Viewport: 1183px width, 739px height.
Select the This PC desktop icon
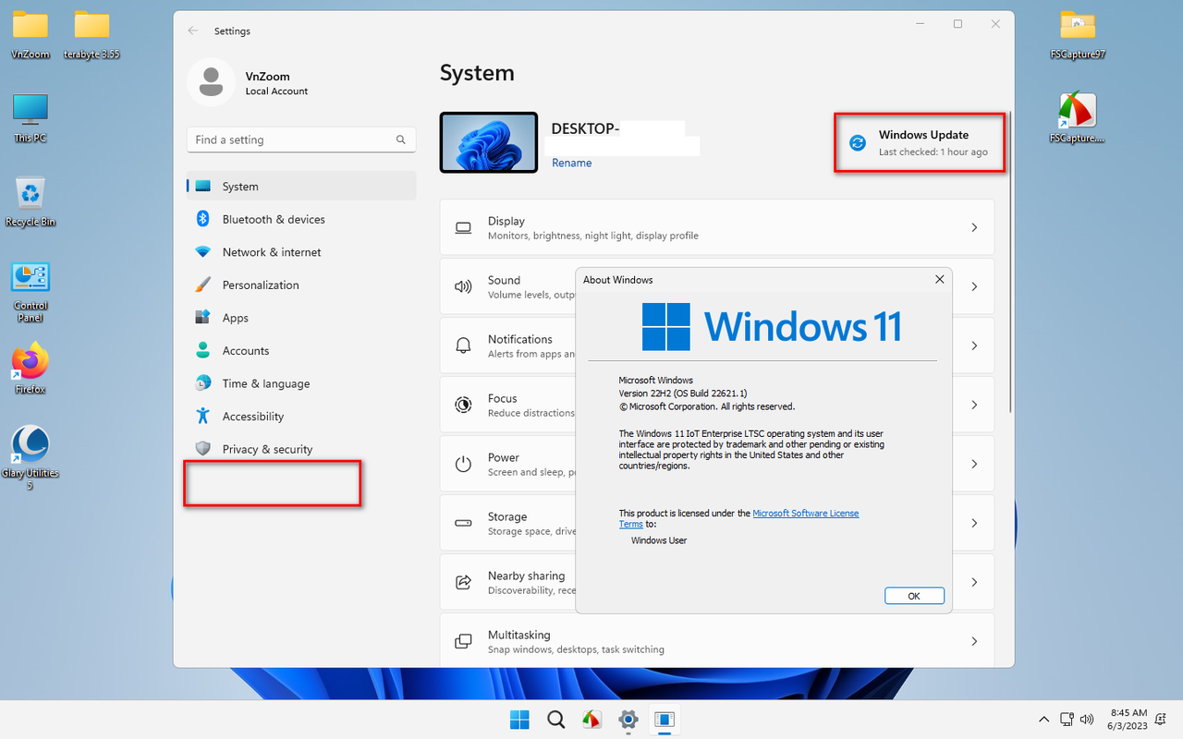point(30,118)
